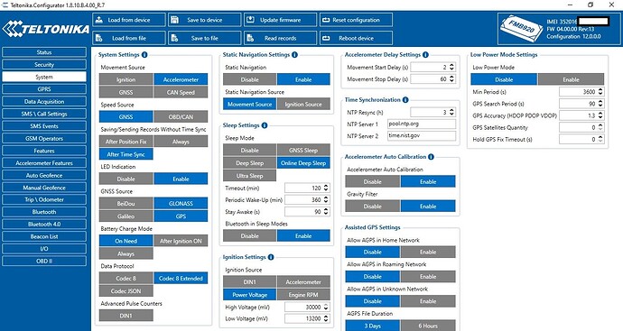
Task: Open the Time Synchronization info icon
Action: [405, 100]
